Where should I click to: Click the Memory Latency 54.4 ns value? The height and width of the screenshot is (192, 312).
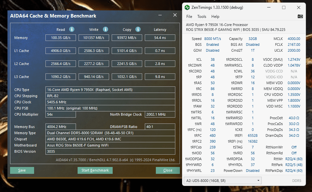tap(160, 38)
